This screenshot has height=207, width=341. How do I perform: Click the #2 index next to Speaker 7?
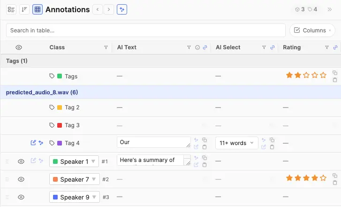pyautogui.click(x=106, y=179)
